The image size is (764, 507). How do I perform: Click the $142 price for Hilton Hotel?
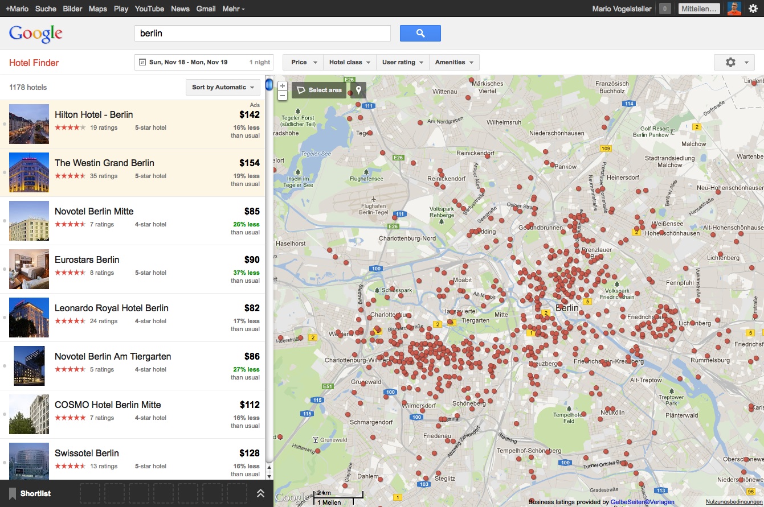click(250, 114)
